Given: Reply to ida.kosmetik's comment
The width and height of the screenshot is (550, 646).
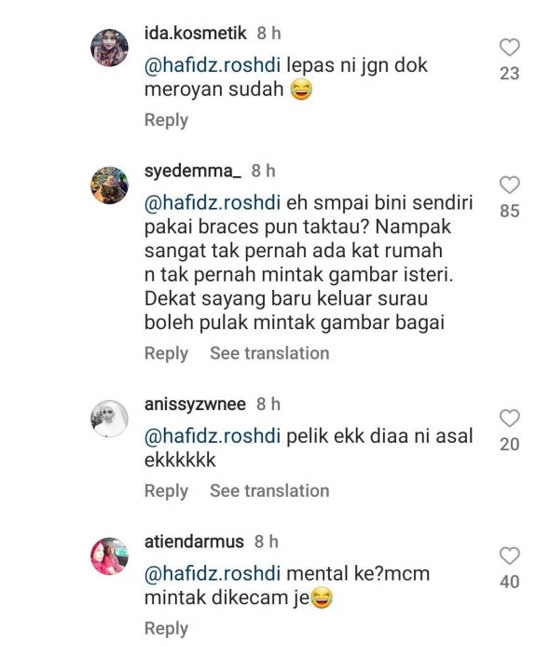Looking at the screenshot, I should coord(166,120).
